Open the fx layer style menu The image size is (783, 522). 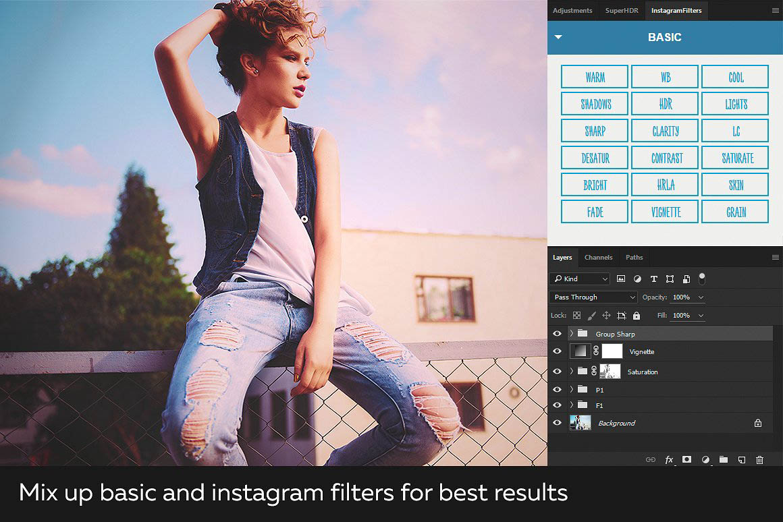coord(669,460)
